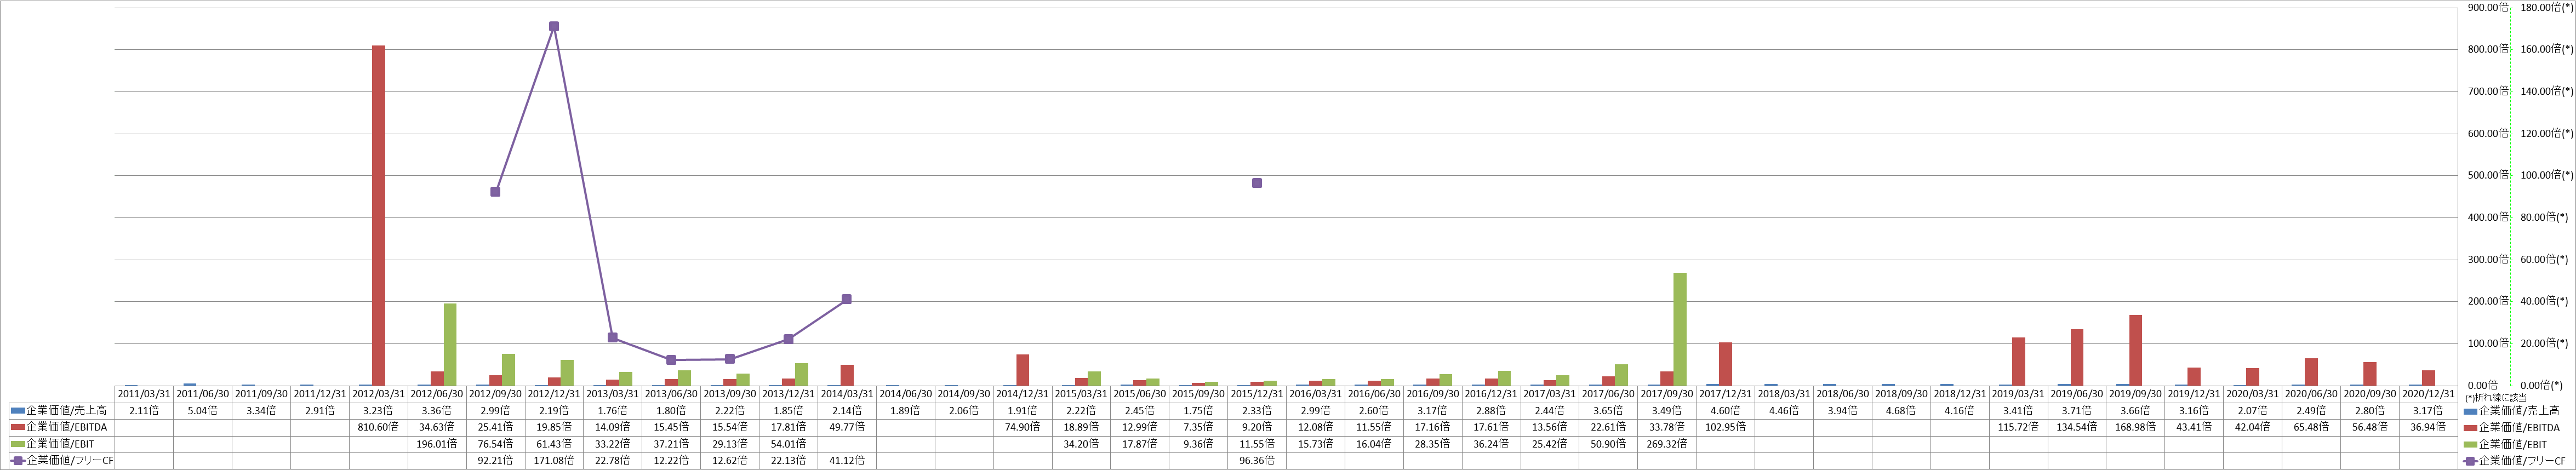Click the red EBITDA bar for 2014/12/31

coord(1023,370)
